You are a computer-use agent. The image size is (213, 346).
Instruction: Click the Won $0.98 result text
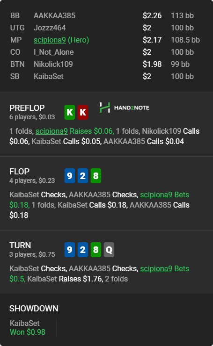pyautogui.click(x=28, y=332)
